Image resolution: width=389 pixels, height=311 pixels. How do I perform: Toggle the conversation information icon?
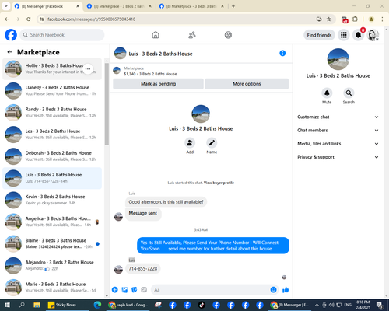pyautogui.click(x=282, y=53)
